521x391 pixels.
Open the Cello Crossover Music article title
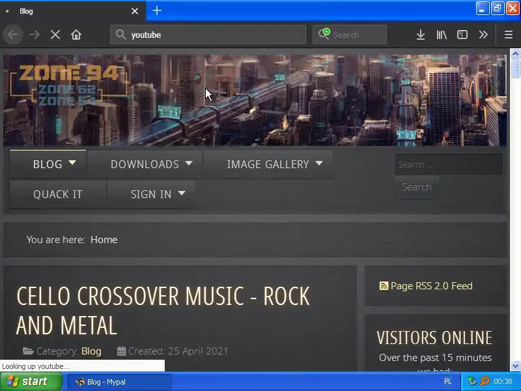163,311
